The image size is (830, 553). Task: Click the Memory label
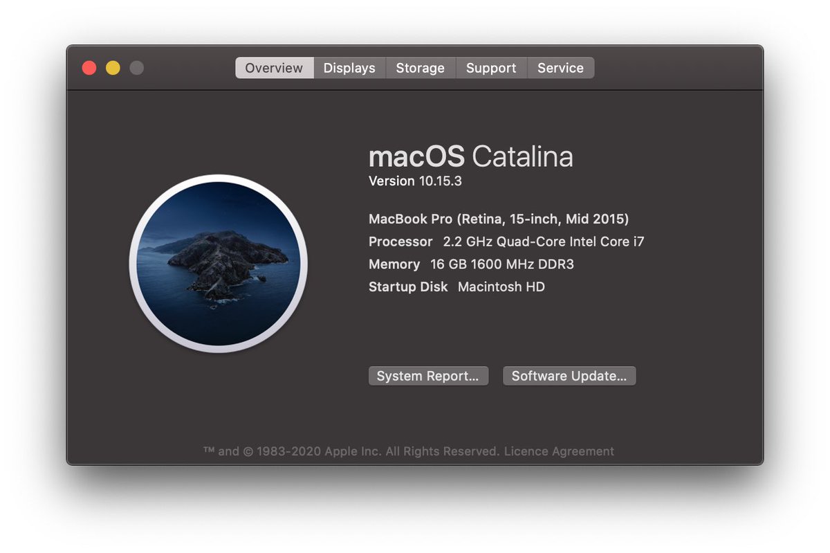coord(394,264)
